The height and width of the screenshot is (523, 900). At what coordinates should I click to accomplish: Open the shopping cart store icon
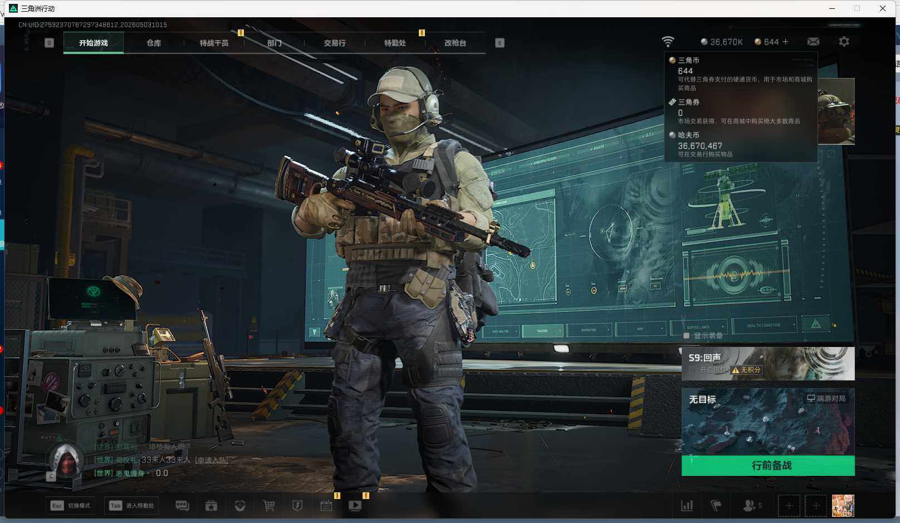pos(269,506)
